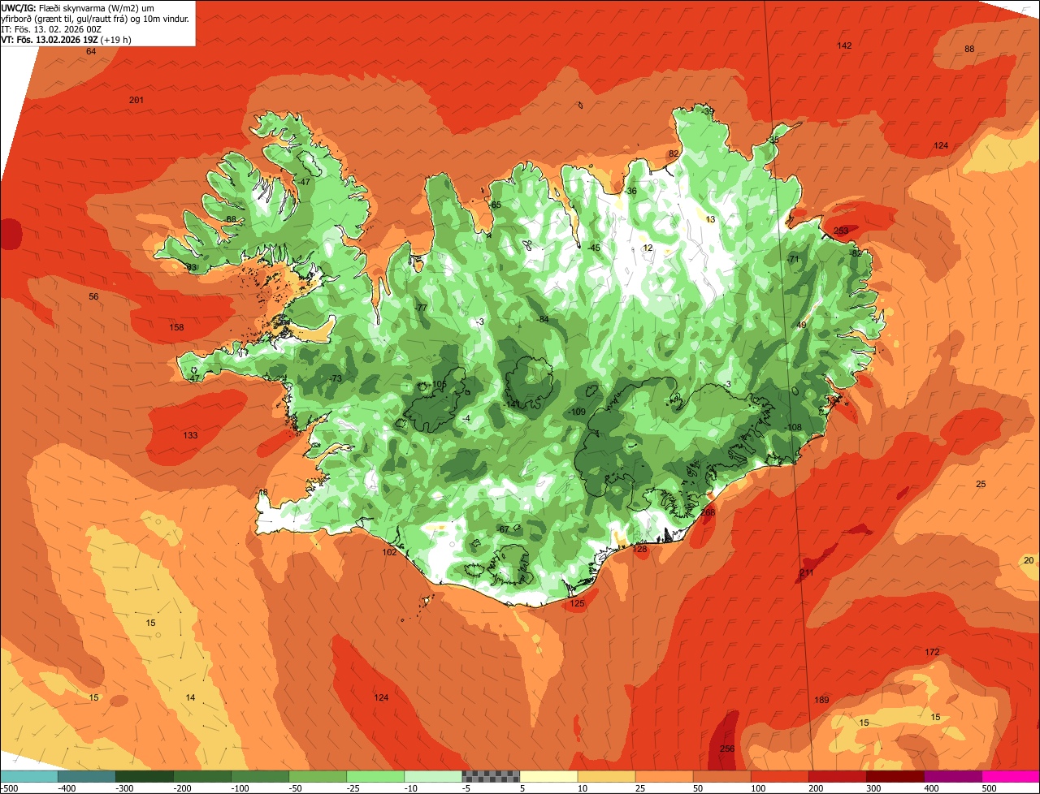
Task: Pick the pale yellow legend swatch at 5
Action: pos(548,776)
